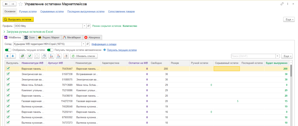Open the Ручные остатки section
Screen dimensions: 298x126
click(x=28, y=11)
